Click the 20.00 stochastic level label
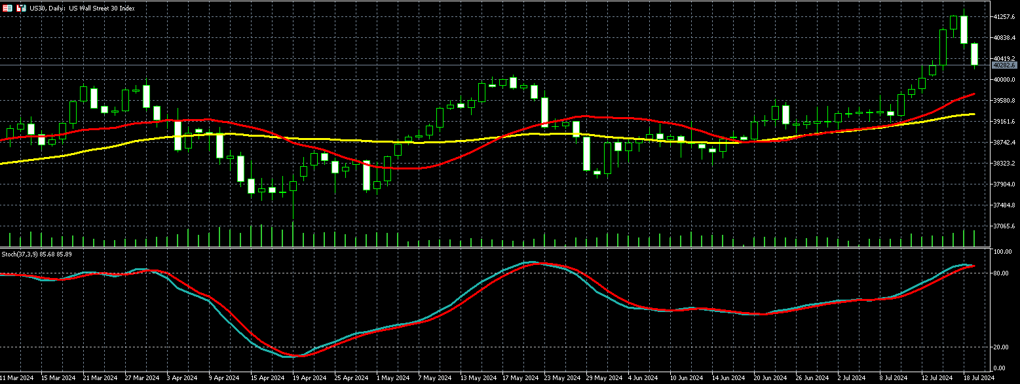Viewport: 1020px width, 384px height. pyautogui.click(x=1000, y=347)
